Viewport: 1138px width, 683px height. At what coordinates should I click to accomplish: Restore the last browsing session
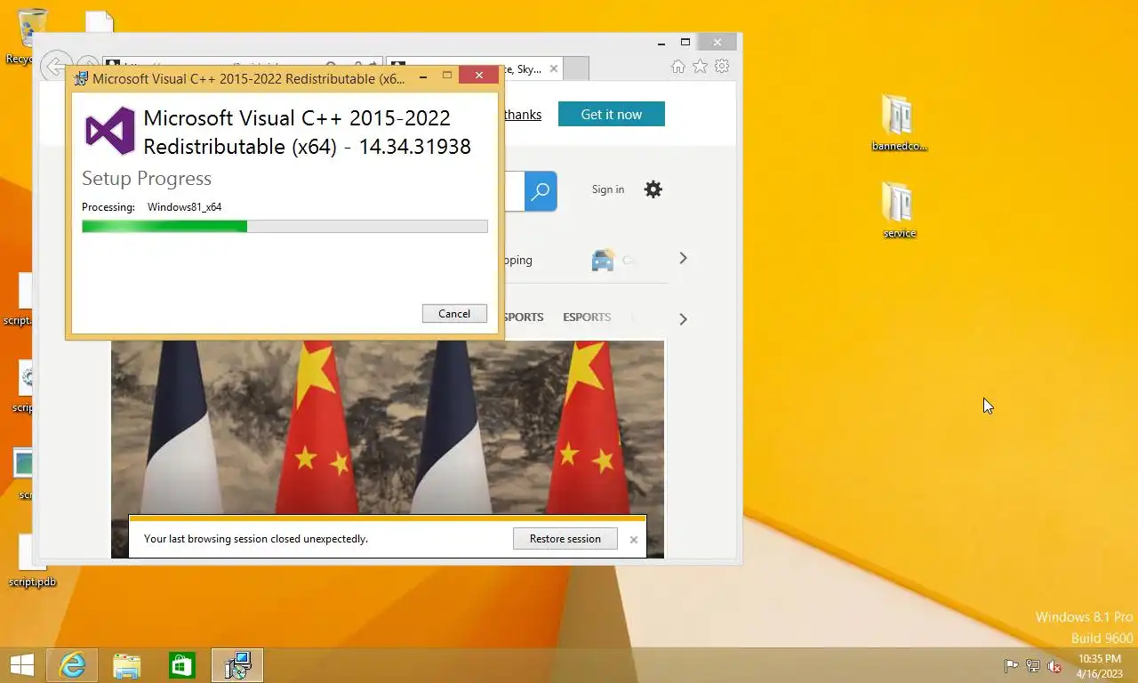[x=565, y=538]
